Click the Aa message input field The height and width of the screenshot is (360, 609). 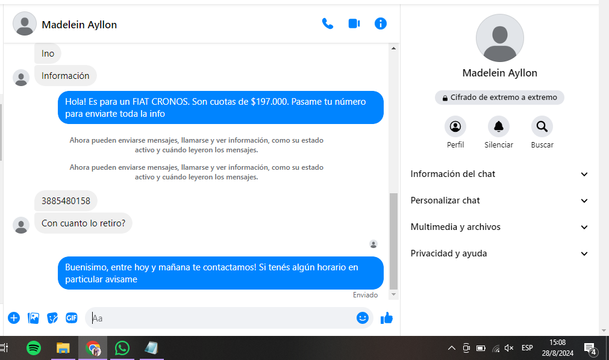tap(223, 318)
